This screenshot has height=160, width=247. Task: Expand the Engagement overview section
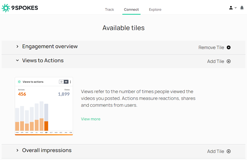pyautogui.click(x=18, y=47)
